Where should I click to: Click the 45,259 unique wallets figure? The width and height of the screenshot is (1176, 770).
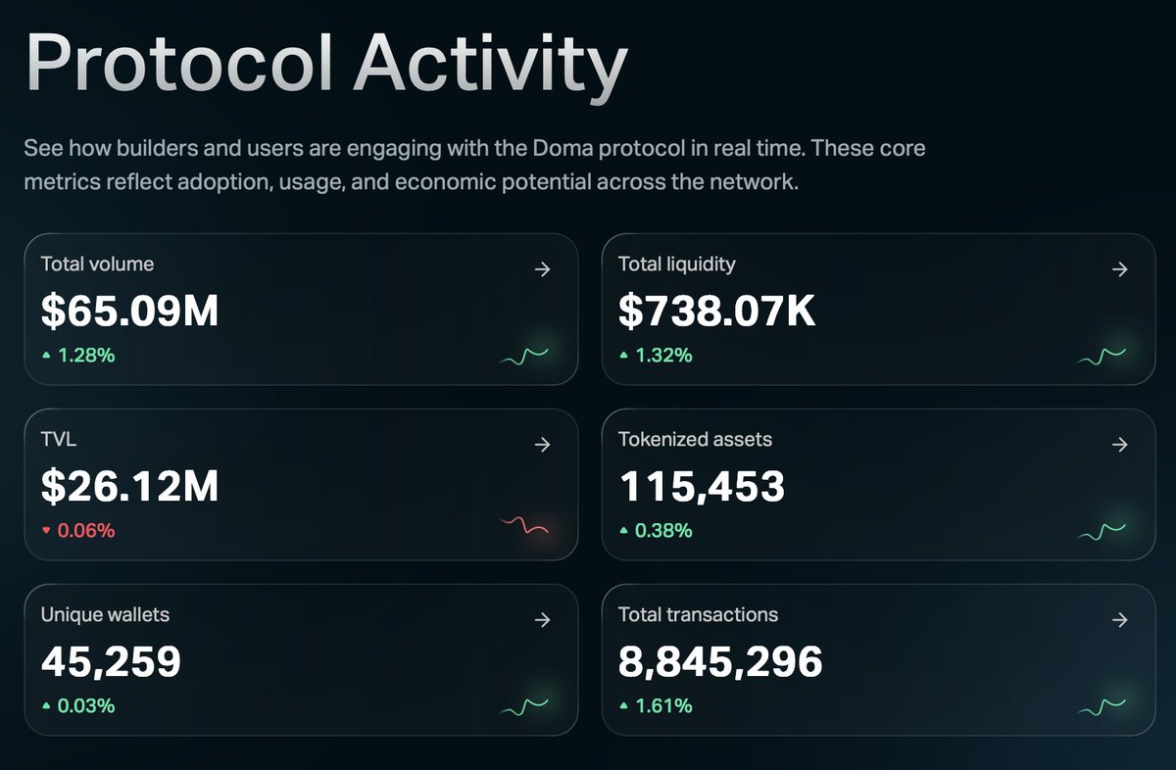[112, 662]
